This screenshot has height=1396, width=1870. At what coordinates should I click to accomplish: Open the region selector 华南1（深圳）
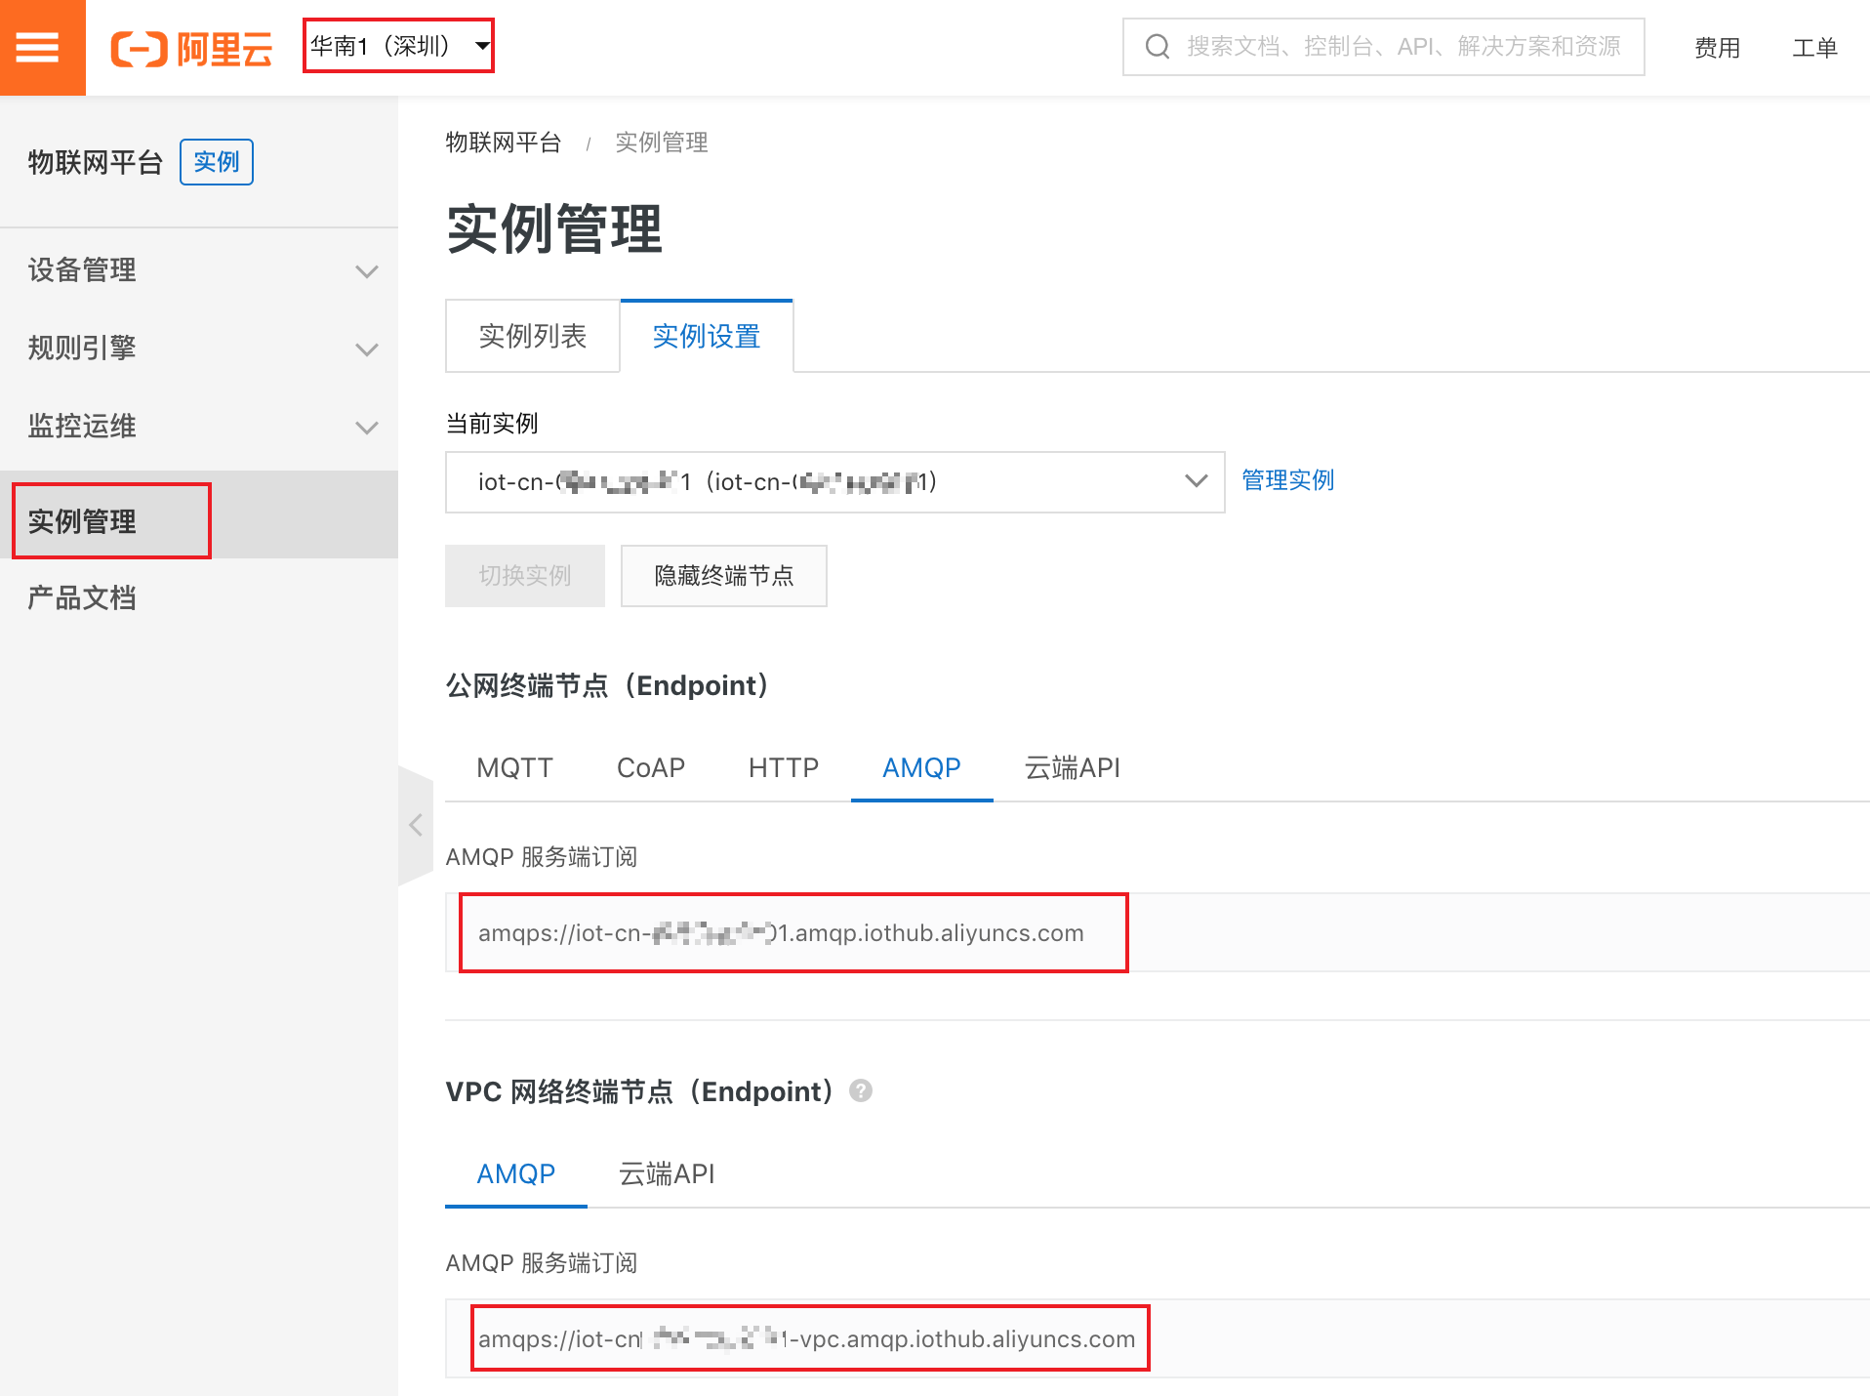click(398, 45)
